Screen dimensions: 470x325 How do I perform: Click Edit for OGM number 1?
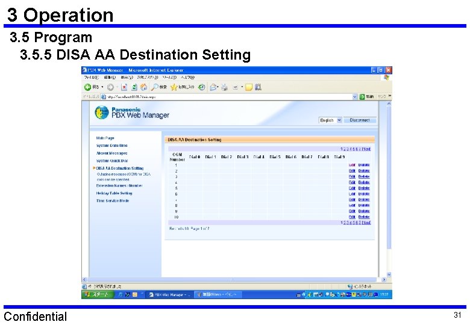click(352, 165)
